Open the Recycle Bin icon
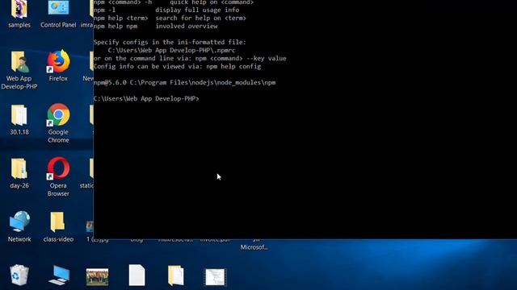Screen dimensions: 517x290 (19, 275)
